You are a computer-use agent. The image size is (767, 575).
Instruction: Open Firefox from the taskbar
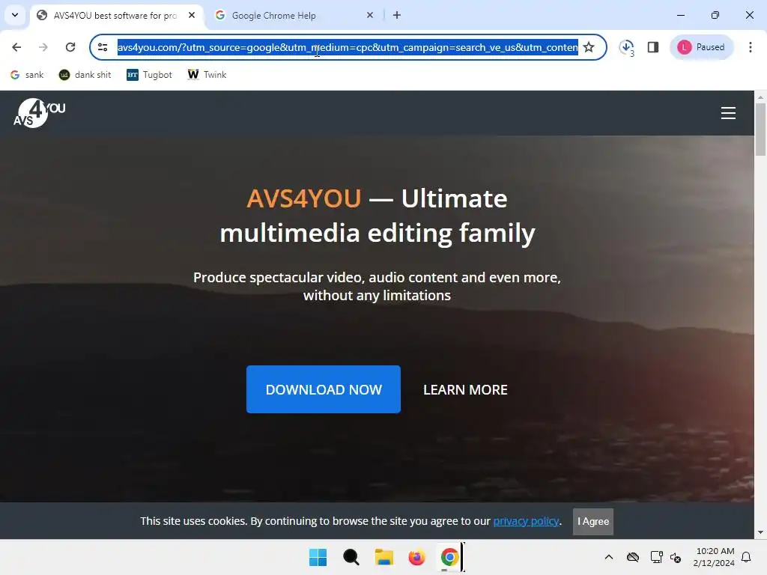click(x=416, y=557)
